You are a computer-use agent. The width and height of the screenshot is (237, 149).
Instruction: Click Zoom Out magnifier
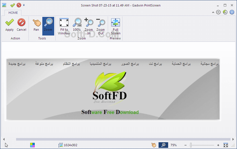[x=100, y=26]
